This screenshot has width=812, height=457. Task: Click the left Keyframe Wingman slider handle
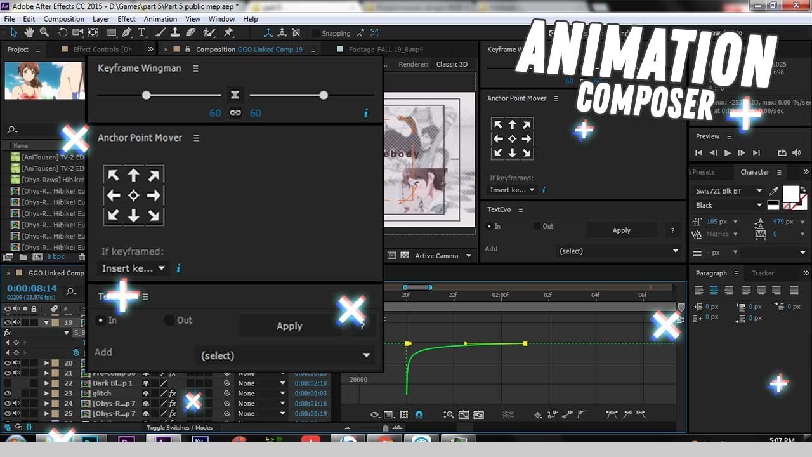(x=147, y=95)
